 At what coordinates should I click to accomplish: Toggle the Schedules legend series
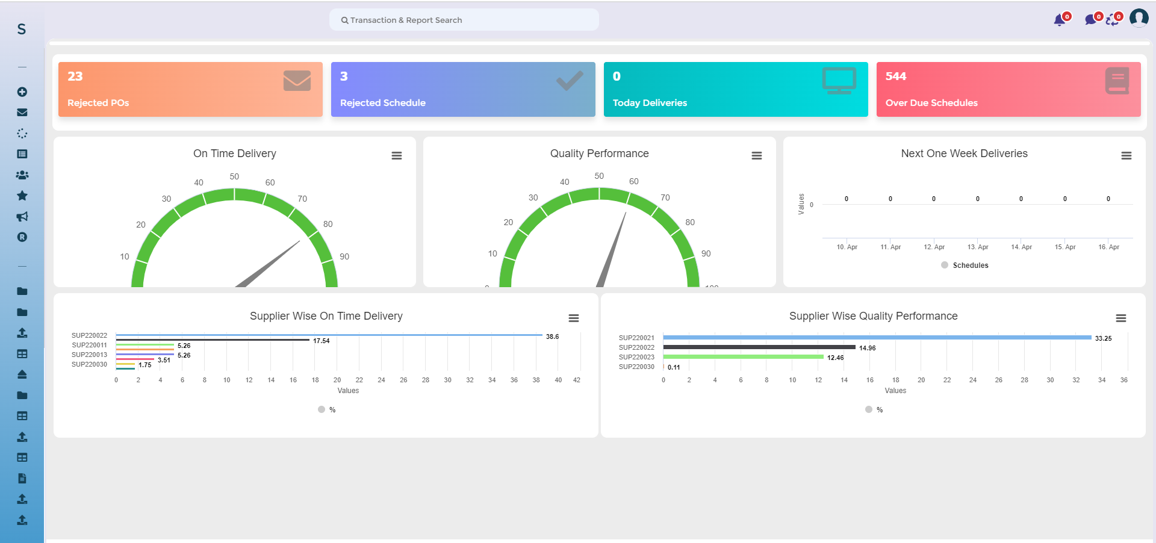(x=965, y=265)
